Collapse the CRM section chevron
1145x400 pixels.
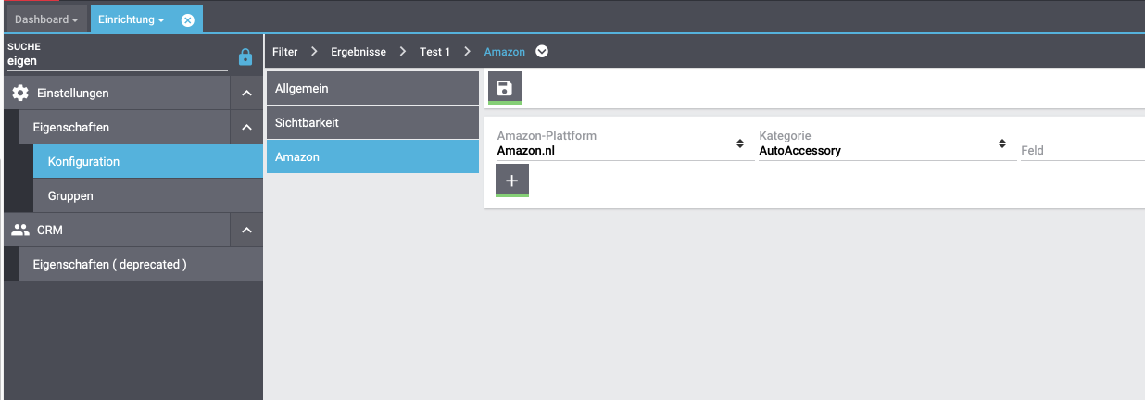(246, 231)
